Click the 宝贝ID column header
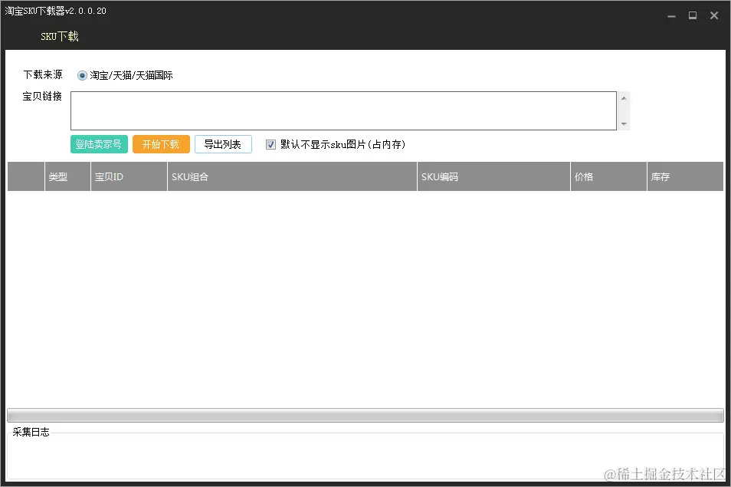 click(129, 177)
